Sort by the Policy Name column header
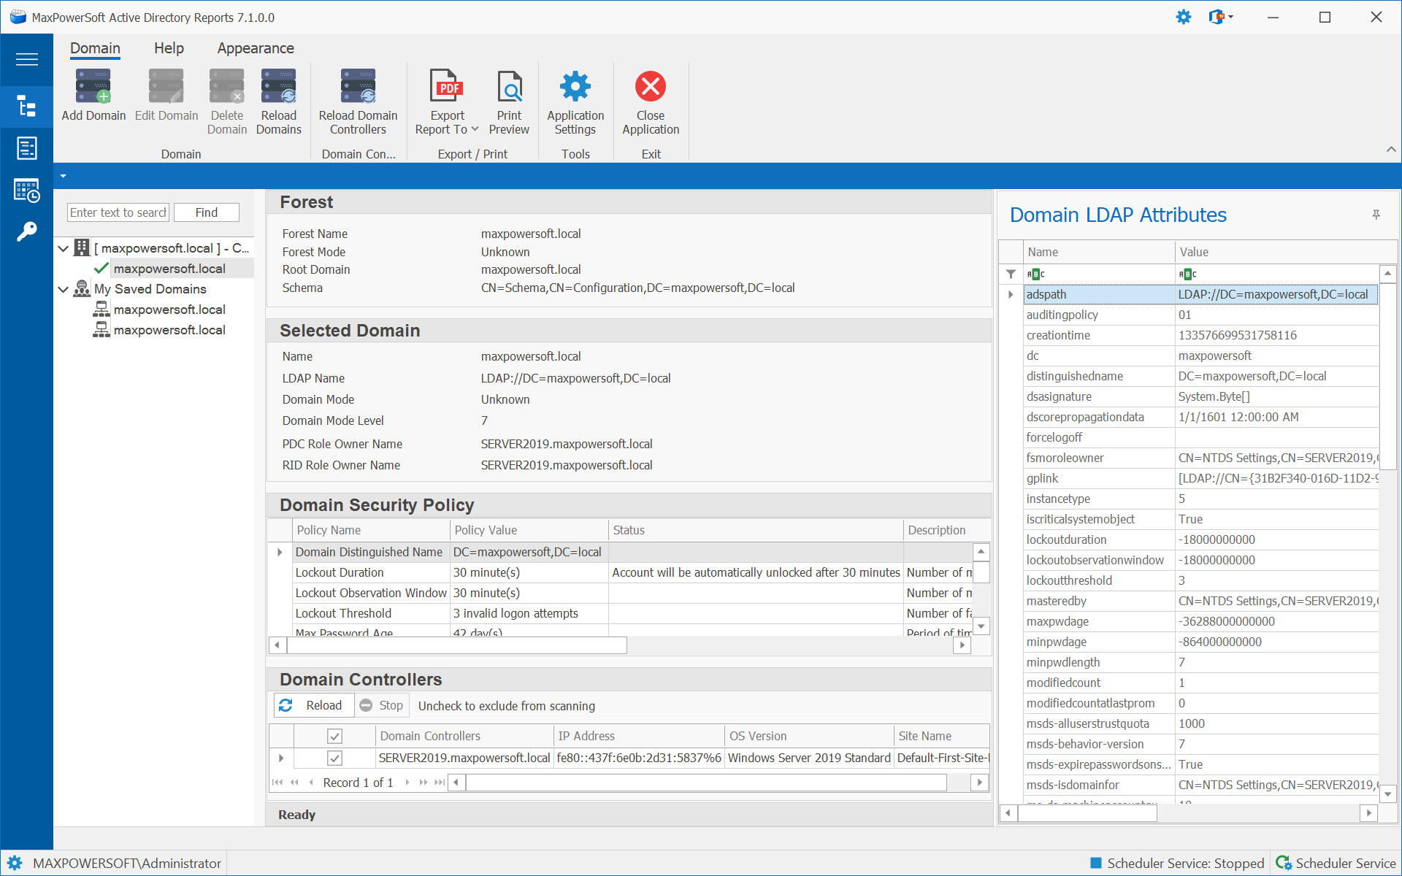 [371, 530]
